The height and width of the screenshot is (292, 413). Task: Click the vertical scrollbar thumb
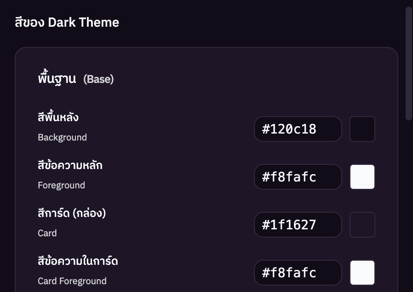point(408,64)
